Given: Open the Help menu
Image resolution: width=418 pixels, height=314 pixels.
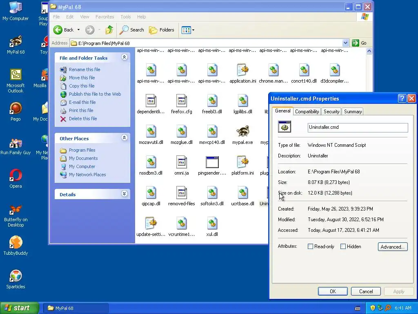Looking at the screenshot, I should 142,17.
